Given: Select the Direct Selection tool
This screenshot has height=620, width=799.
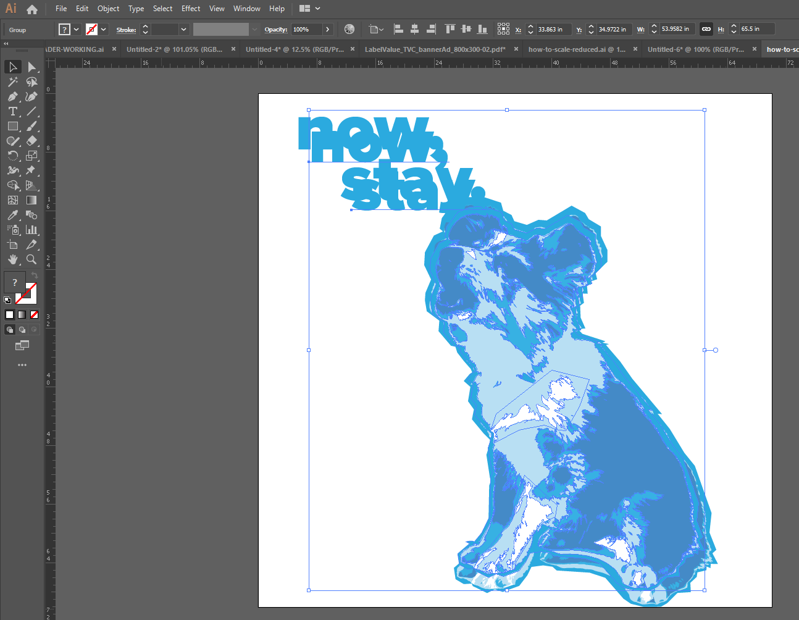Looking at the screenshot, I should point(31,67).
